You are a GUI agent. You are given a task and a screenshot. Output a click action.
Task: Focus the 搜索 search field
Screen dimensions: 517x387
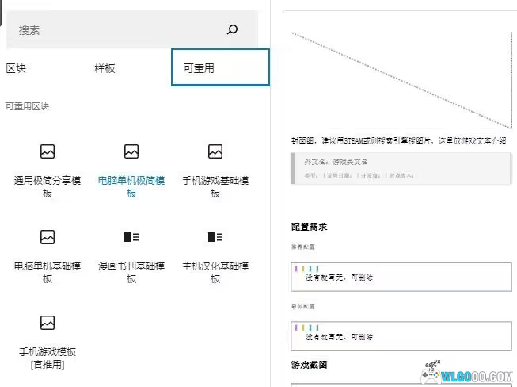pos(132,29)
